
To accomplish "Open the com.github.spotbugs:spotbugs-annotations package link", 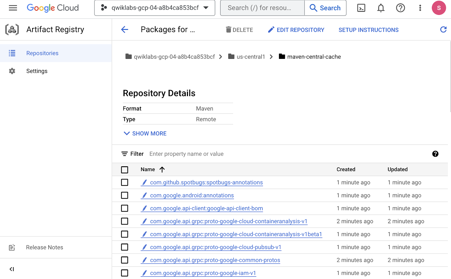I will 206,182.
